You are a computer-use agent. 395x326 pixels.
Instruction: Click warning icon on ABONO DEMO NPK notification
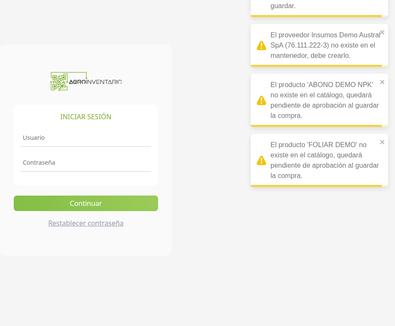click(261, 100)
